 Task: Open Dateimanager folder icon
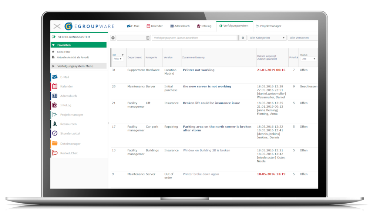[55, 143]
